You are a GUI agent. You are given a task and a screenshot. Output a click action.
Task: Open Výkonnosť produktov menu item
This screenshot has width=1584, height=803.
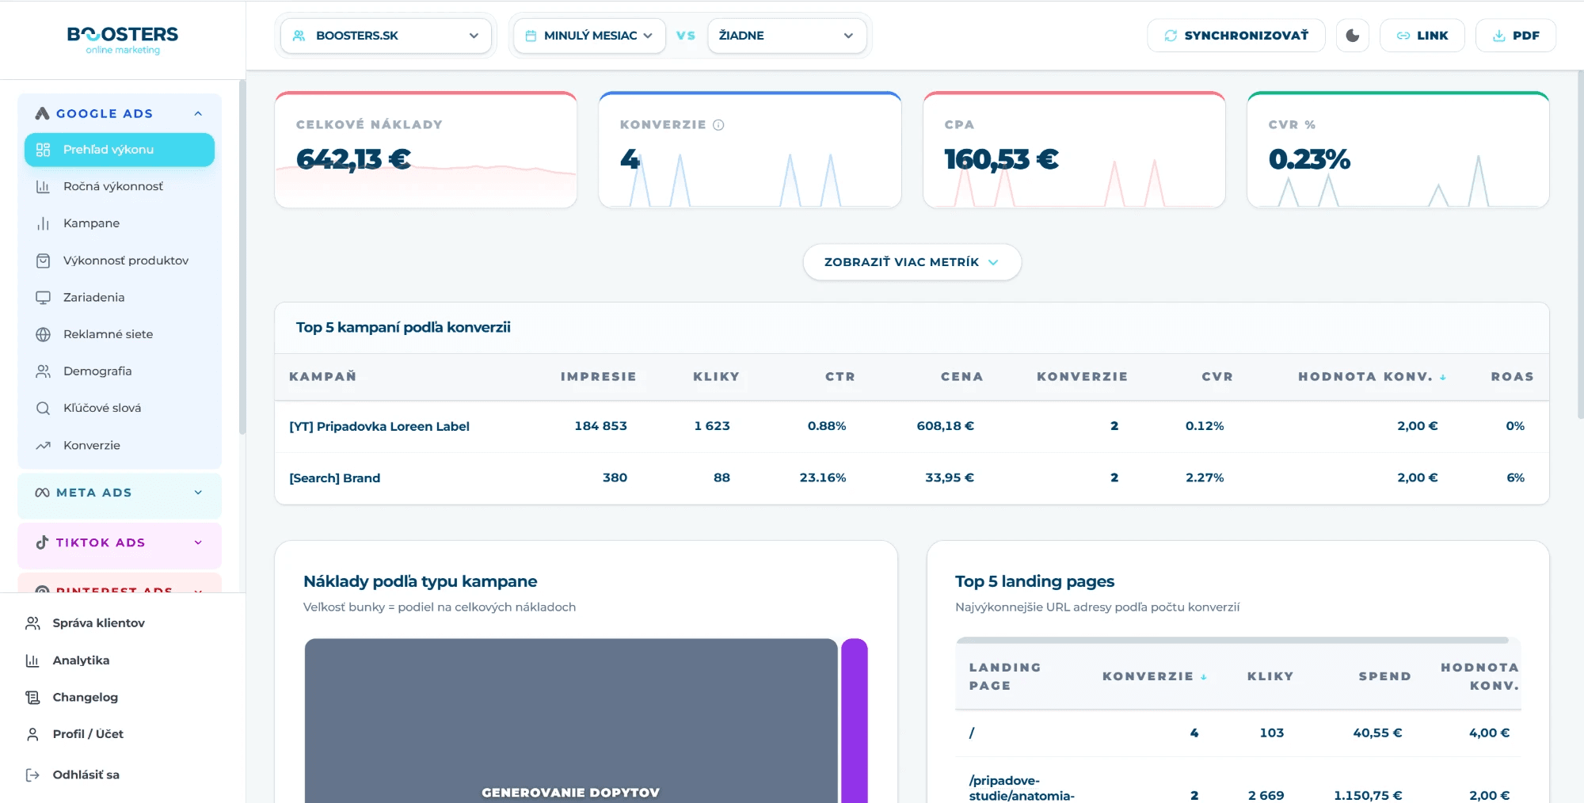[120, 261]
